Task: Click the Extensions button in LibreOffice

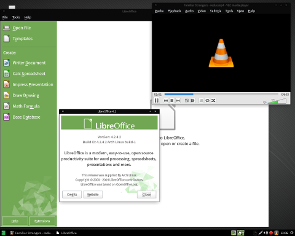Action: [42, 221]
